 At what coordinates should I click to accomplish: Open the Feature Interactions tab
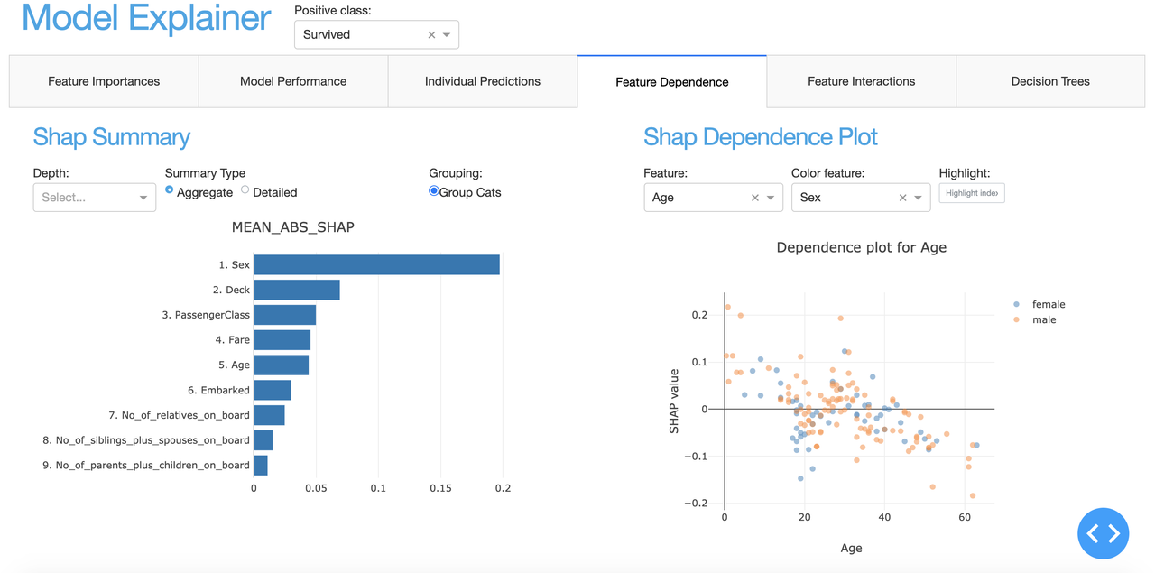(x=860, y=81)
